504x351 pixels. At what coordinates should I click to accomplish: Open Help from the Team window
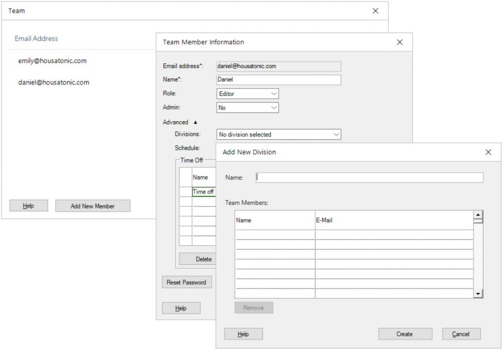(x=28, y=205)
